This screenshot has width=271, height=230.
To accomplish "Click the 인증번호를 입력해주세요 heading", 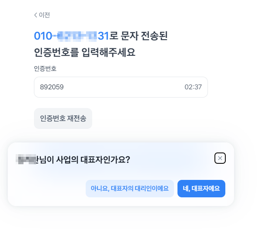I will 84,53.
